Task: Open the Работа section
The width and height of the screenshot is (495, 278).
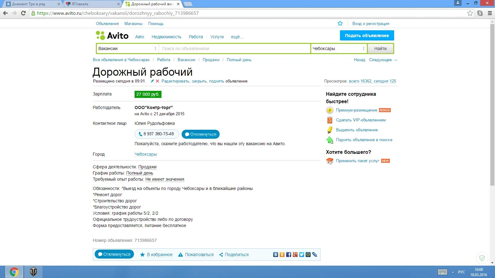Action: tap(196, 37)
